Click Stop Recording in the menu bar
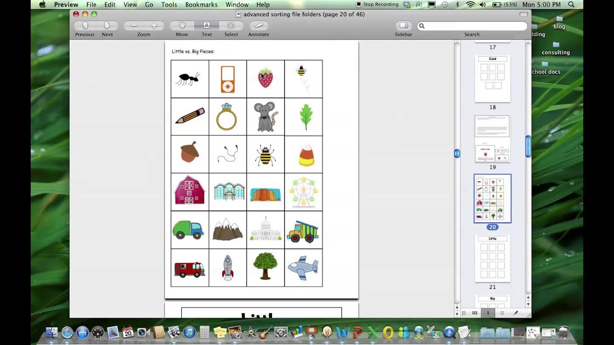 pos(377,5)
